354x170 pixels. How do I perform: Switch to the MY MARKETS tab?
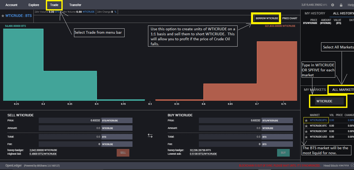(315, 89)
